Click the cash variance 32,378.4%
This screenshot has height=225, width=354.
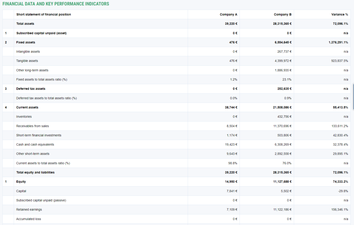click(x=341, y=145)
